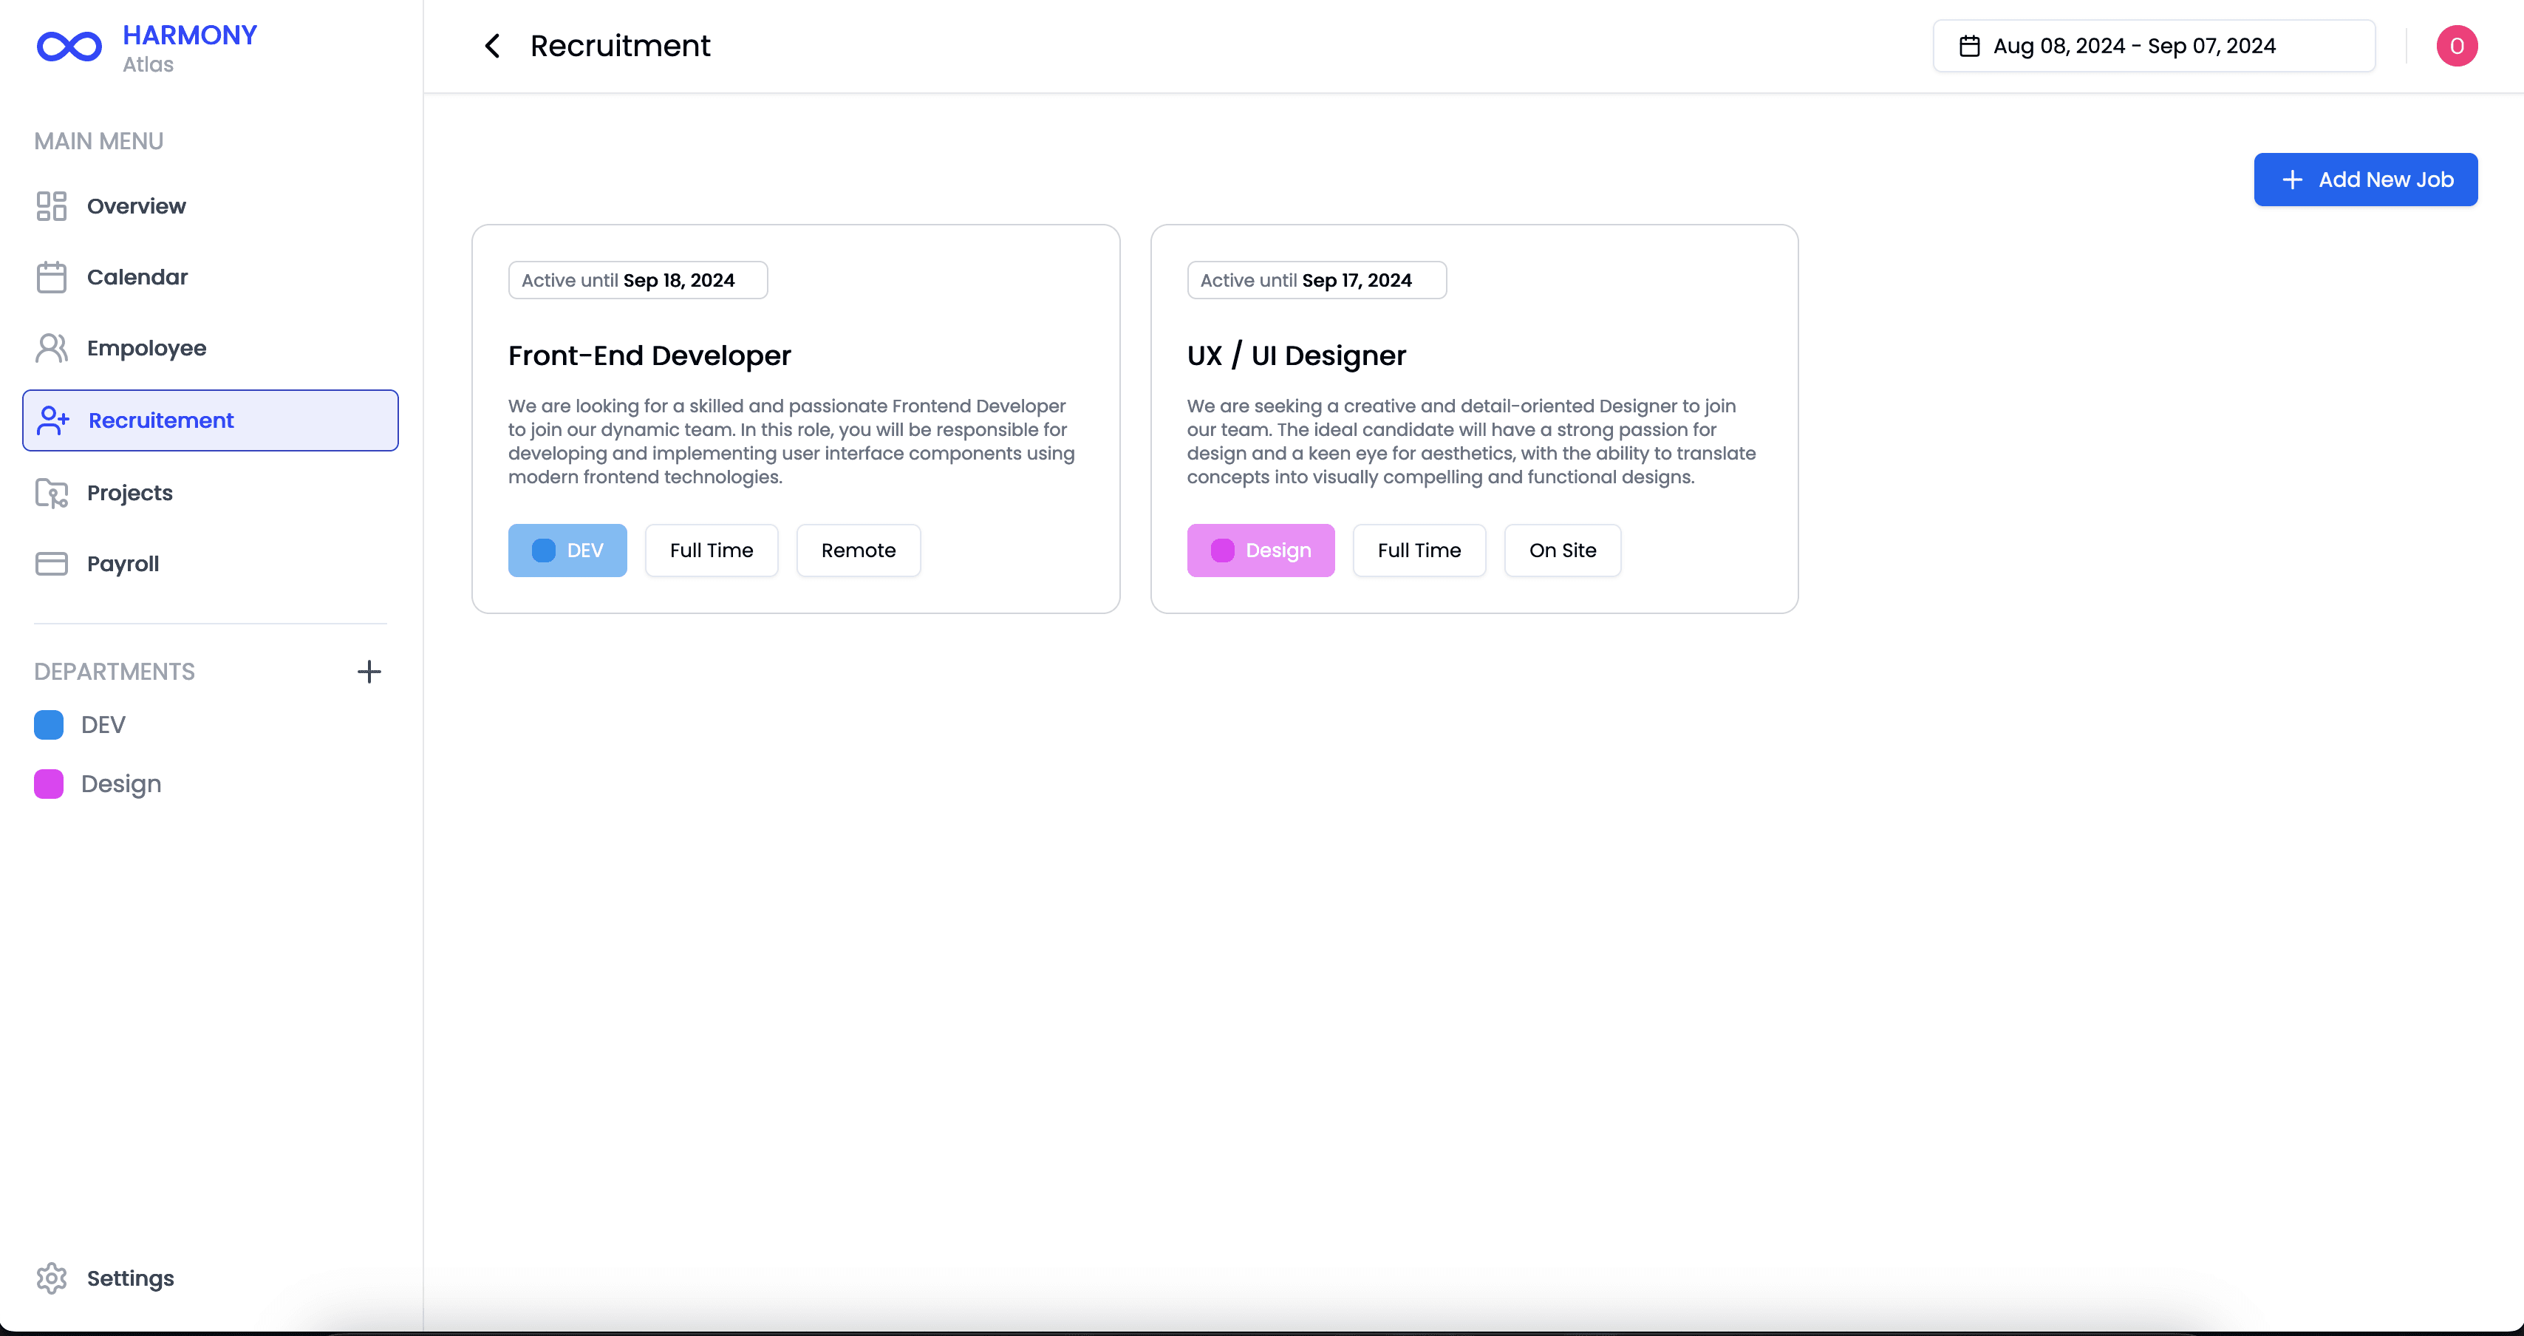Click Active until Sep 17, 2024 badge
Screen dimensions: 2524x1336
1317,280
